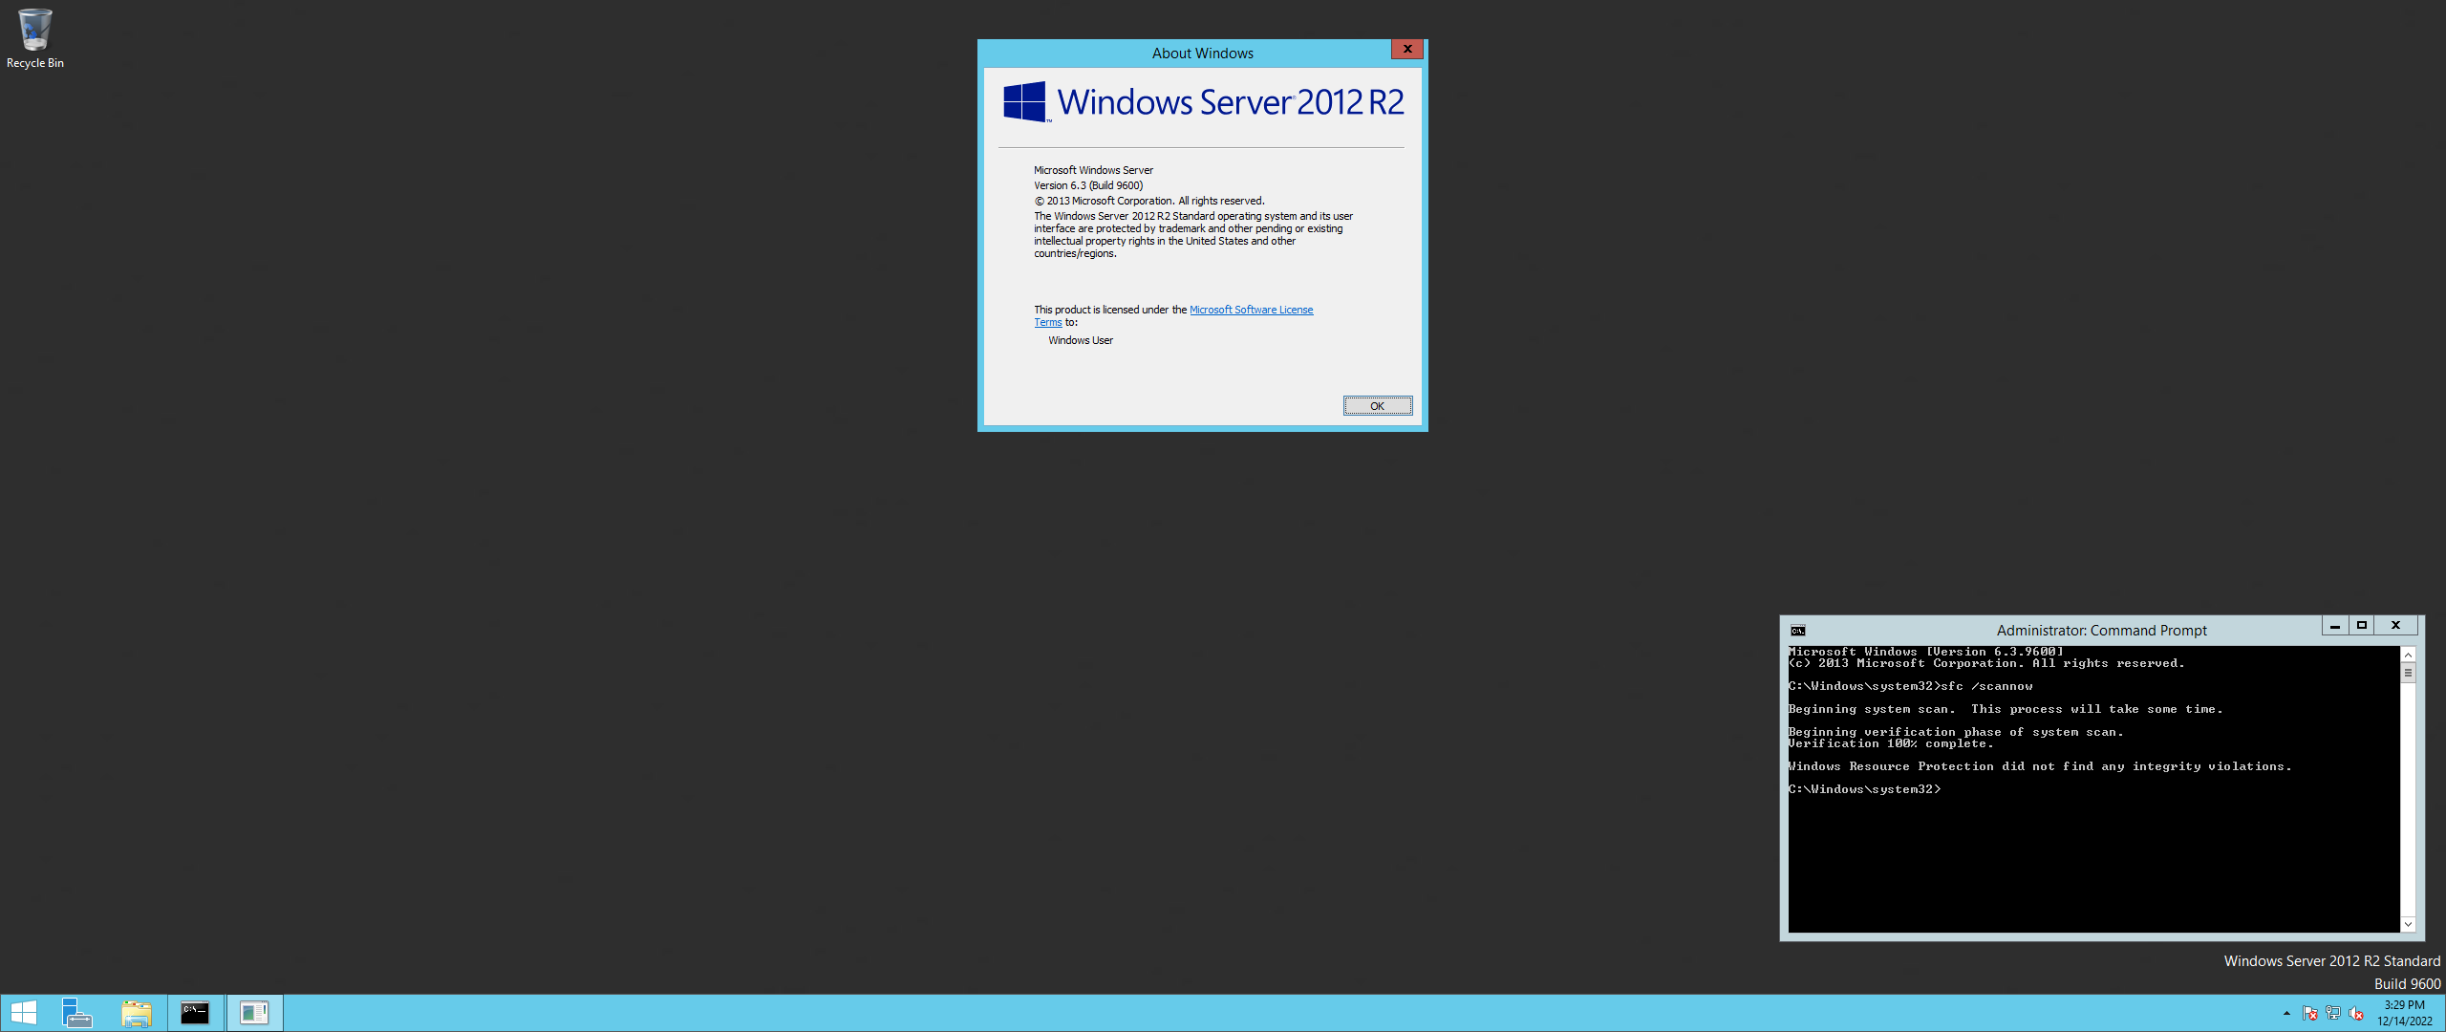
Task: Open the clock showing 3:29 PM
Action: (2404, 1013)
